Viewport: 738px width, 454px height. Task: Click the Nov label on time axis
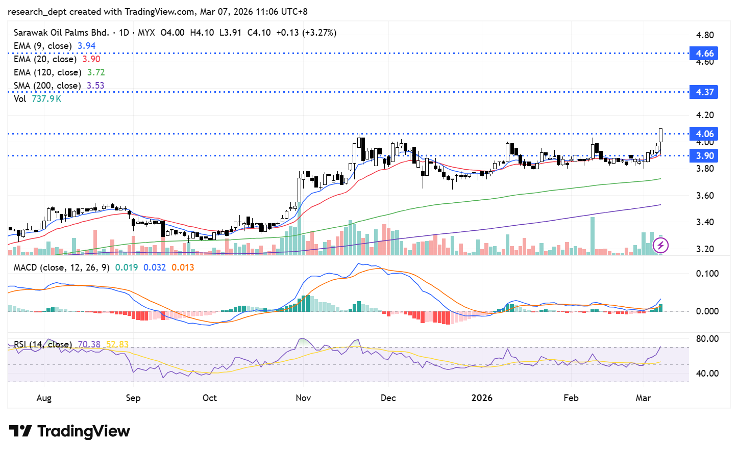pyautogui.click(x=303, y=398)
